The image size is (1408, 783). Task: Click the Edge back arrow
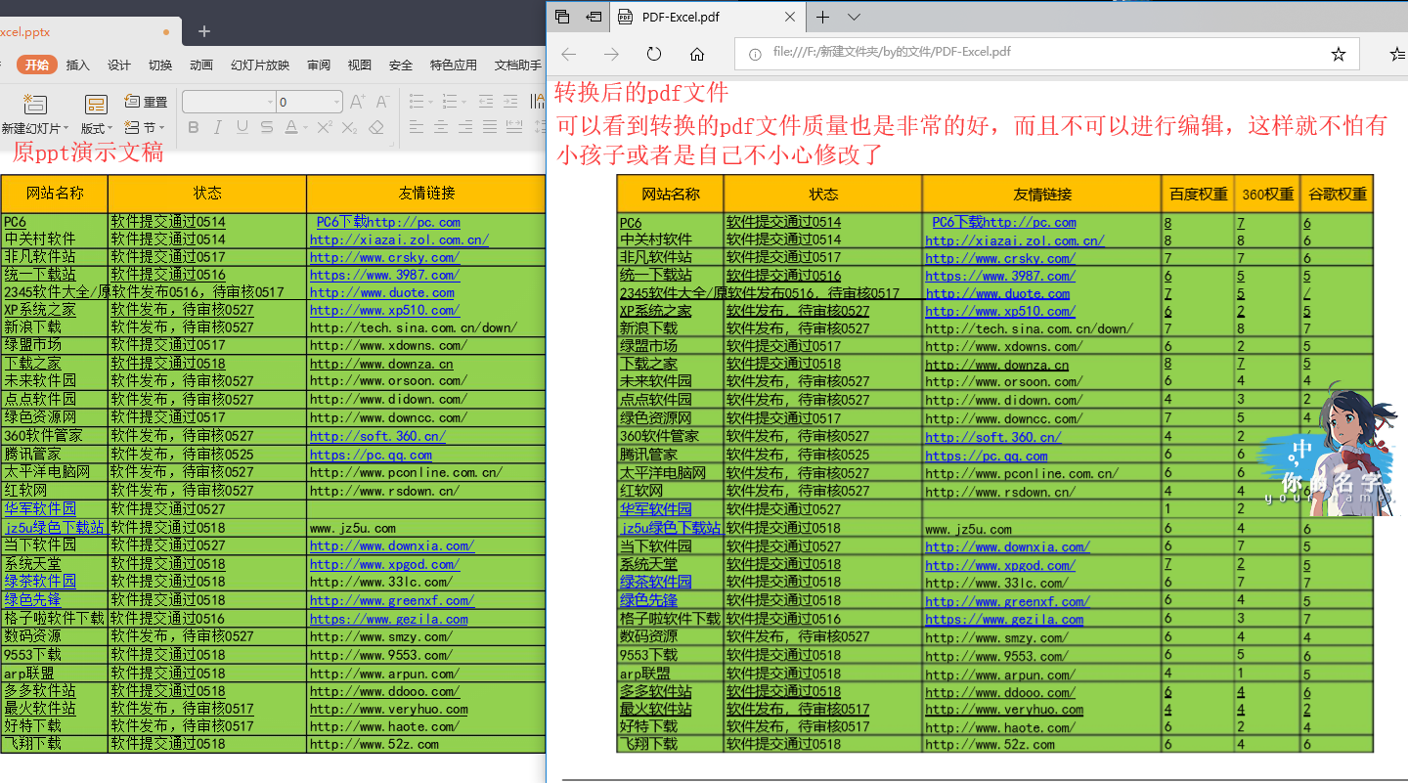pos(568,54)
